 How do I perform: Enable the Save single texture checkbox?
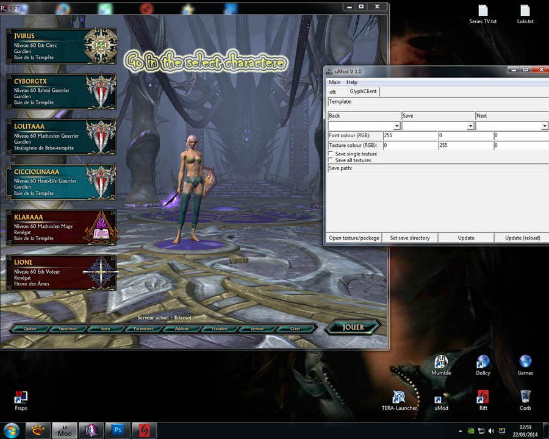click(331, 154)
